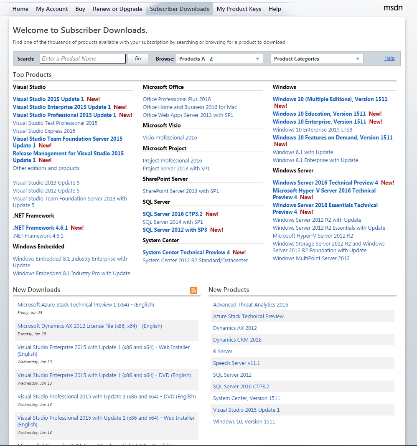Open Microsoft Hyper-V Server 2016 Technical Preview 4

pyautogui.click(x=324, y=194)
